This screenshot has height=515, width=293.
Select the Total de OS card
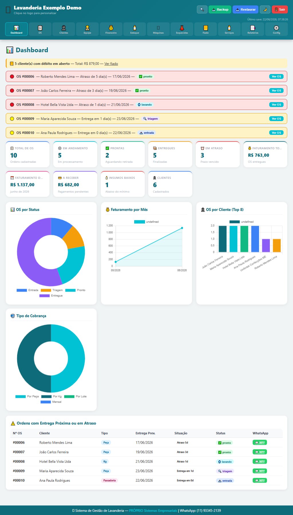[x=27, y=154]
